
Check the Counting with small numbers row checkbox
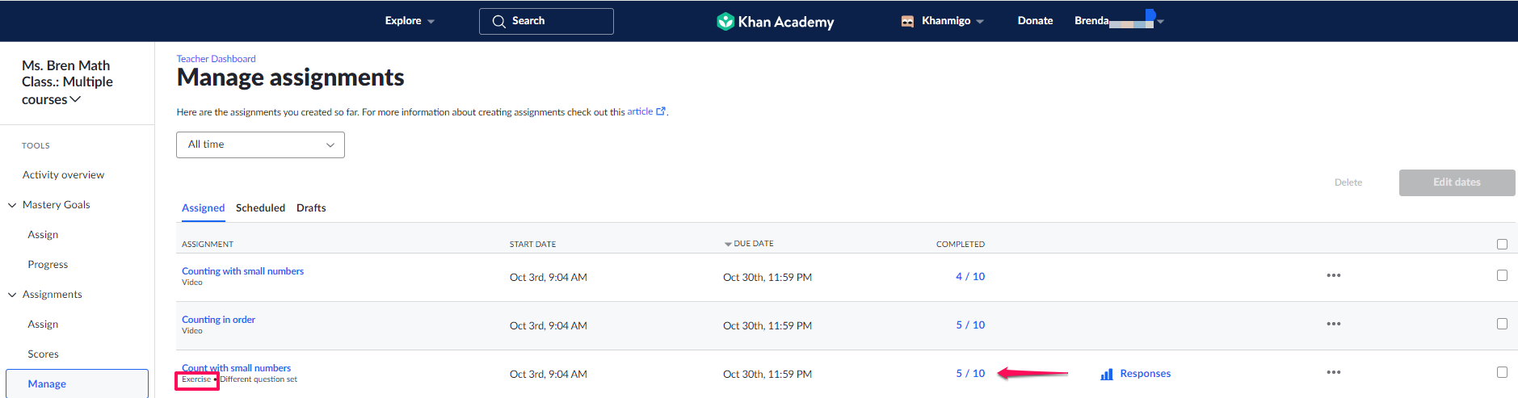(1502, 275)
